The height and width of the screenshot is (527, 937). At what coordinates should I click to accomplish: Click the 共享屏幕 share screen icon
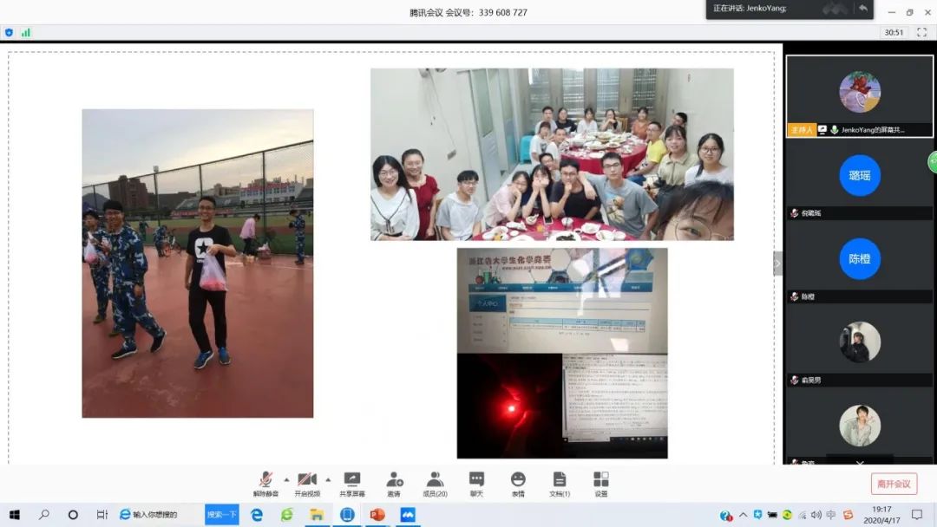(351, 483)
